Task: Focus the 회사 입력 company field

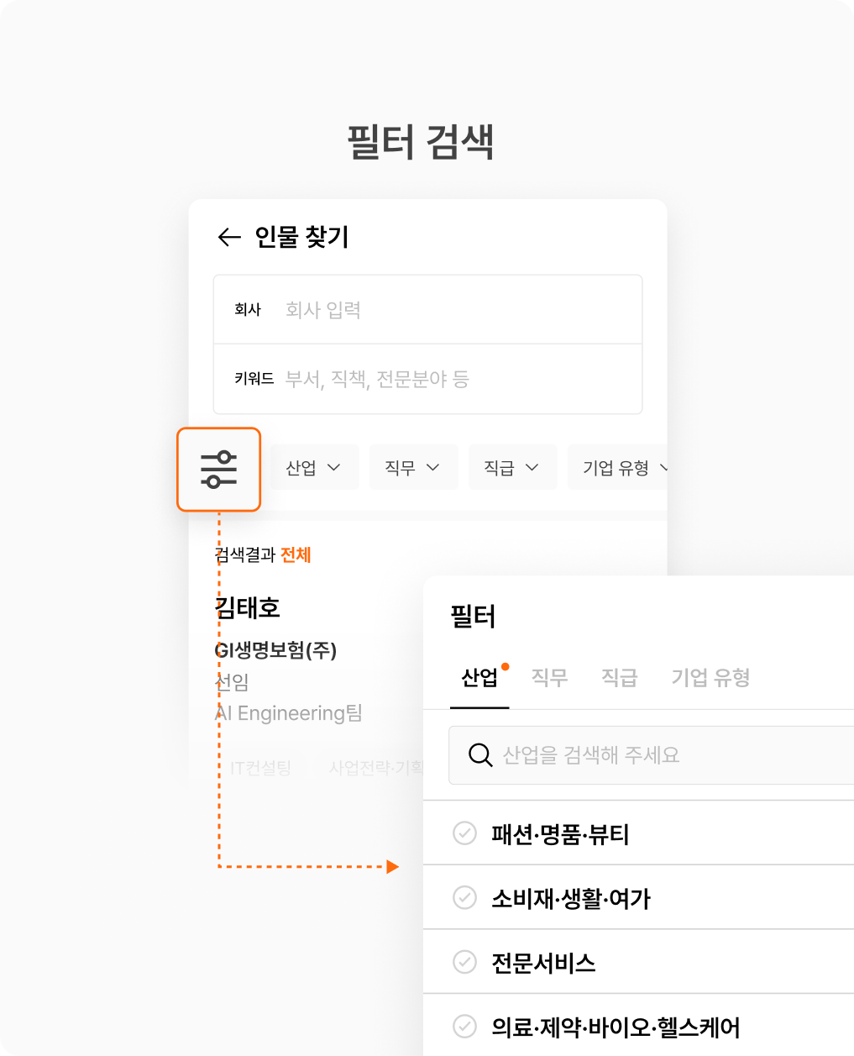Action: coord(428,310)
